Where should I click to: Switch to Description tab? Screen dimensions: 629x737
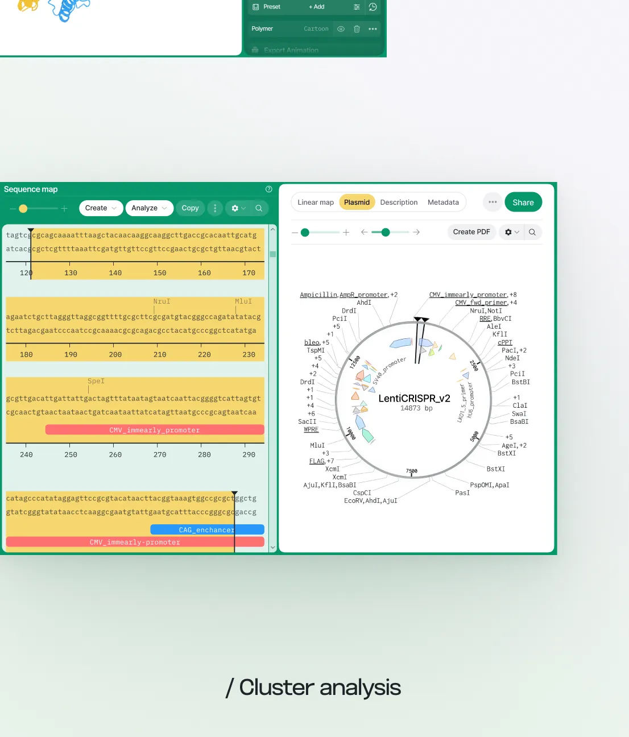coord(399,202)
